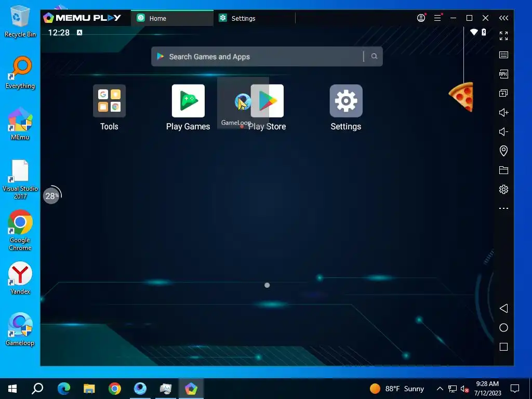Screen dimensions: 532x399
Task: Toggle fullscreen mode in sidebar
Action: [x=503, y=36]
